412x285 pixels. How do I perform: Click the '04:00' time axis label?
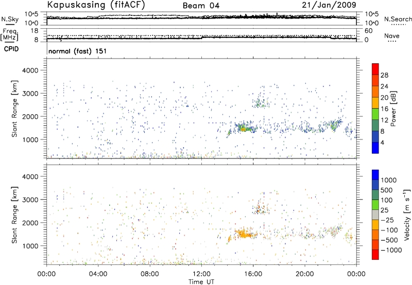point(98,274)
